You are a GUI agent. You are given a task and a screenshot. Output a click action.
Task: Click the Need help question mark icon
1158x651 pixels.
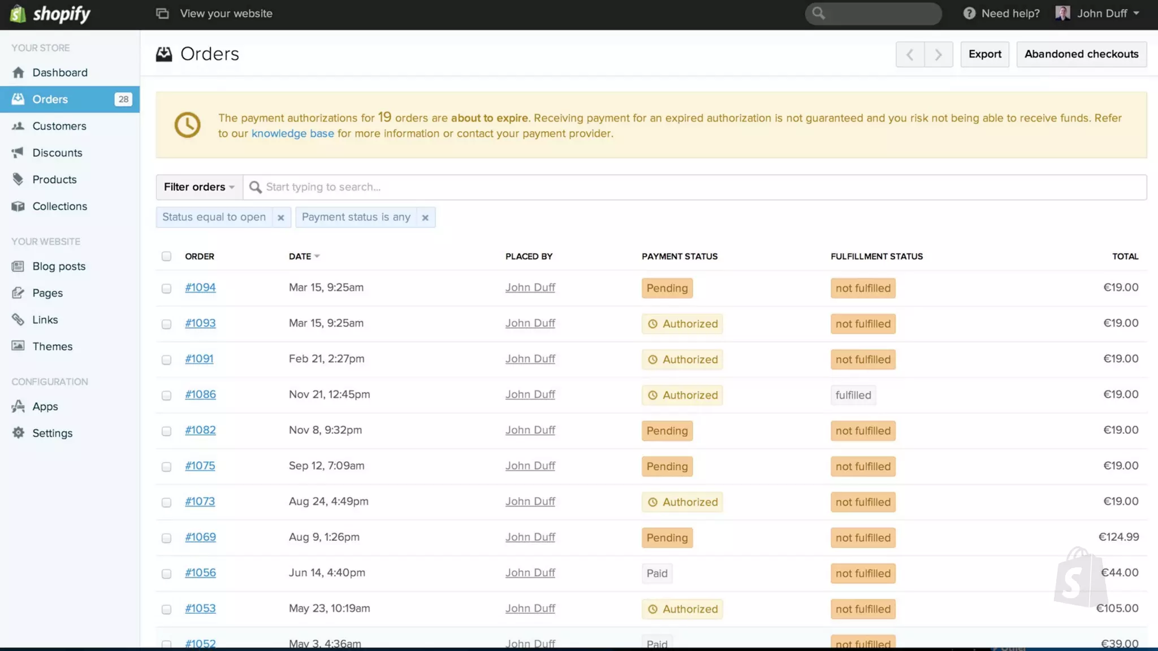tap(969, 14)
